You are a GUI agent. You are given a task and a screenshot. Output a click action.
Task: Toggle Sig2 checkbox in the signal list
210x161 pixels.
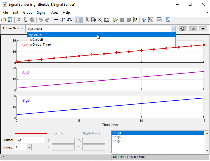point(113,137)
